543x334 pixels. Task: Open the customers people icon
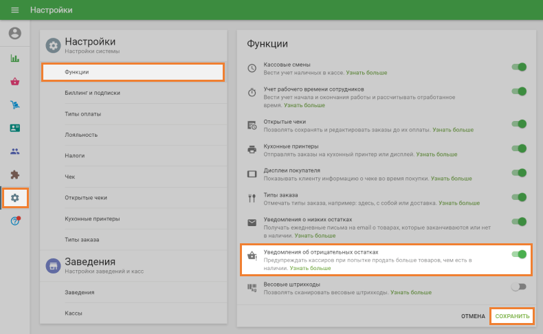[x=15, y=152]
